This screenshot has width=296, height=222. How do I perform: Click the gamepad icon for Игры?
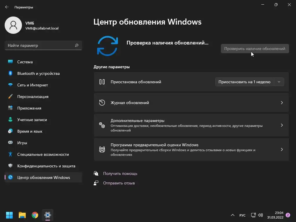10,143
